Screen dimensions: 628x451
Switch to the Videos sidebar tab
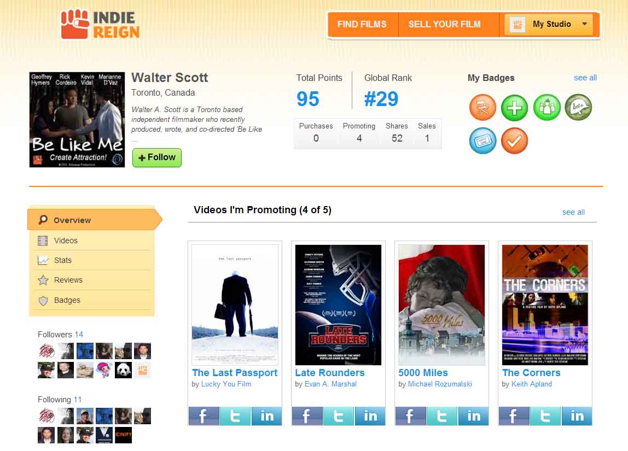coord(66,241)
